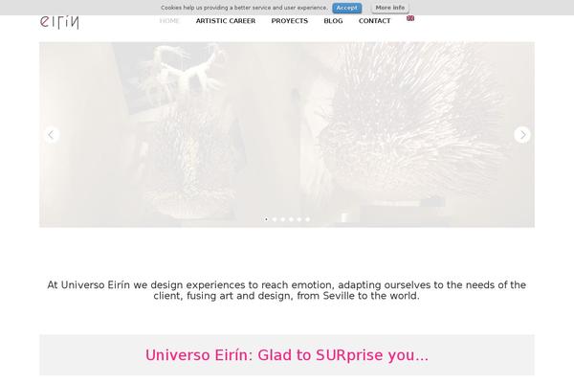Open the ARTISTIC CAREER menu item
The width and height of the screenshot is (574, 383).
pos(226,21)
